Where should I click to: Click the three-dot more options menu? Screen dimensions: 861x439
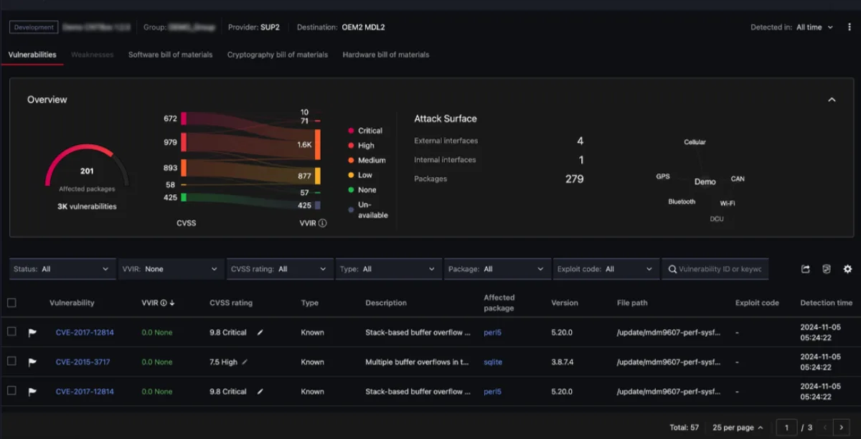coord(850,27)
